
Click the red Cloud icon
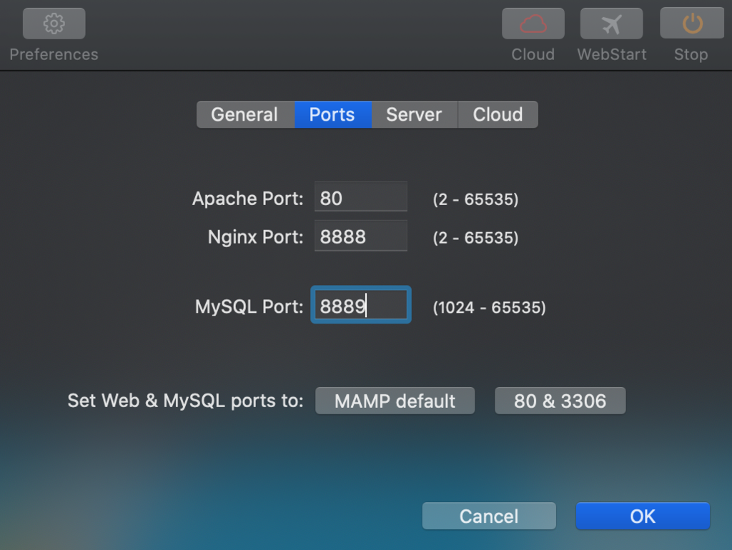point(533,22)
